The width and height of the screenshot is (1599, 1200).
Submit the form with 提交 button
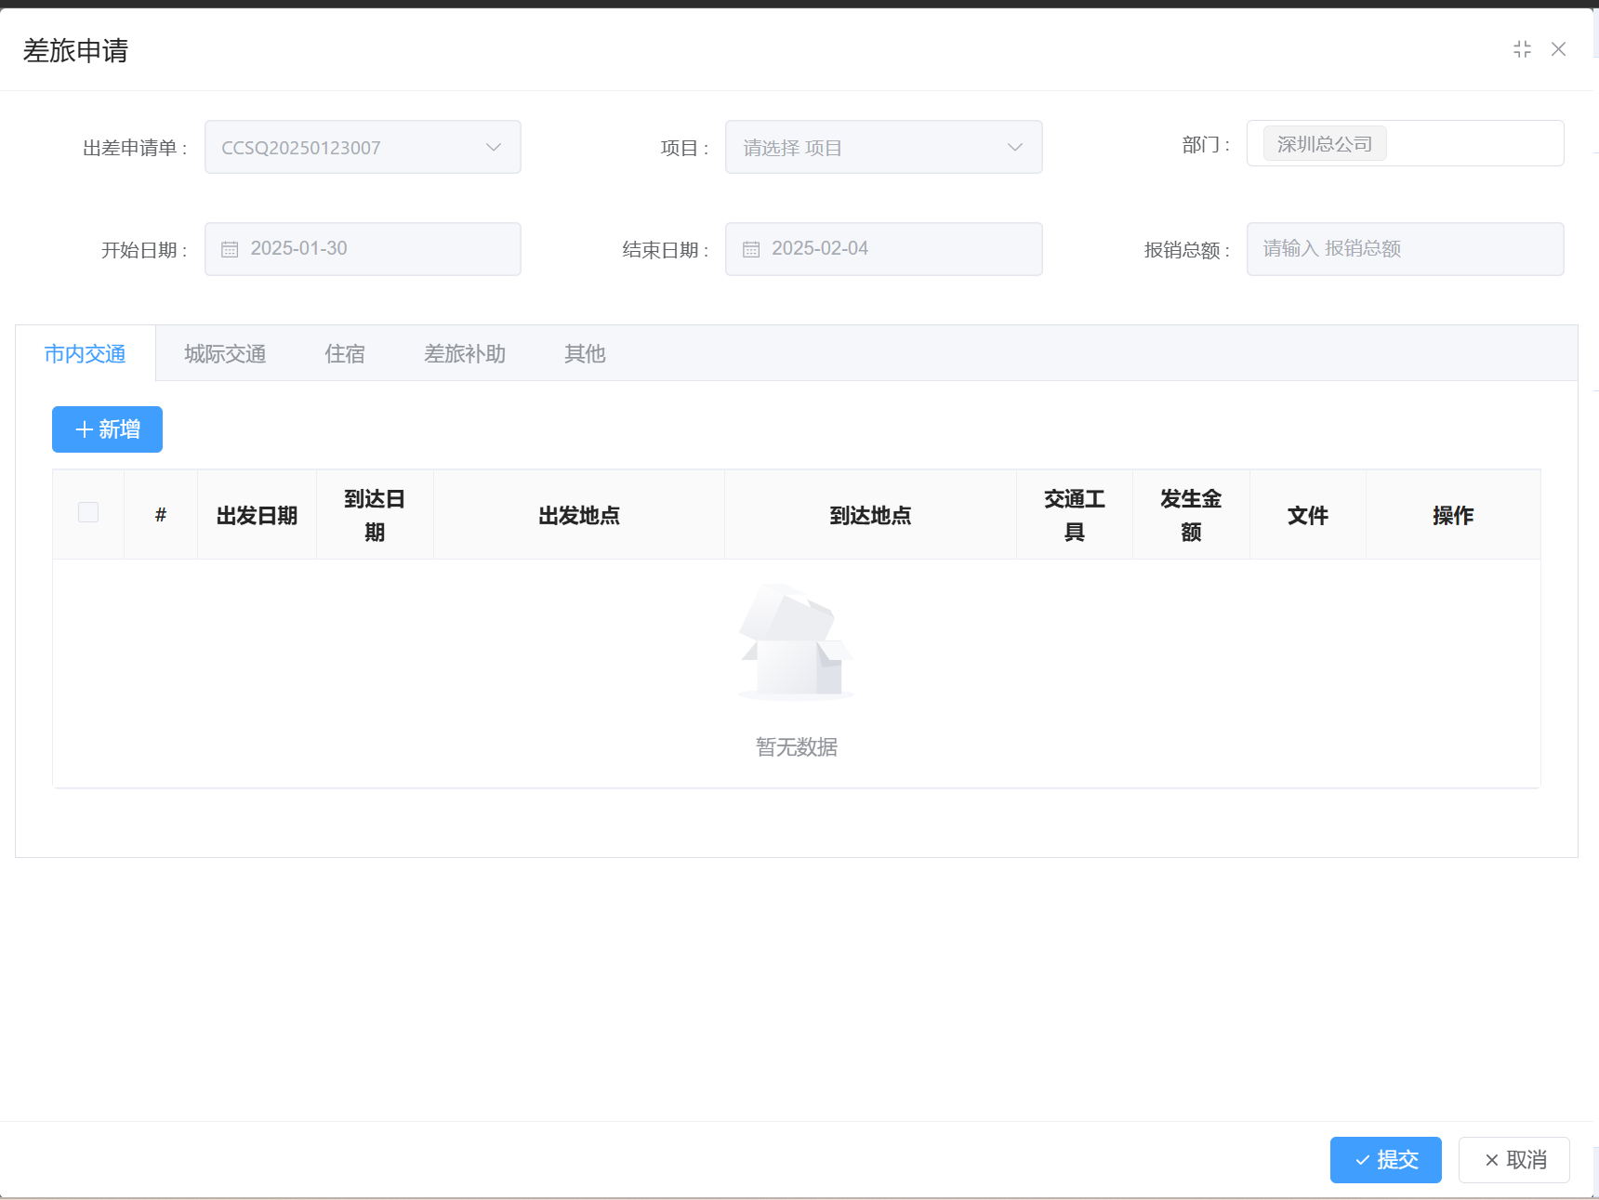1385,1160
